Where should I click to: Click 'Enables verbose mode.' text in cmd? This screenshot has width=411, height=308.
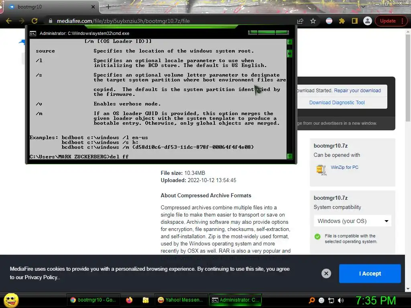click(x=127, y=104)
